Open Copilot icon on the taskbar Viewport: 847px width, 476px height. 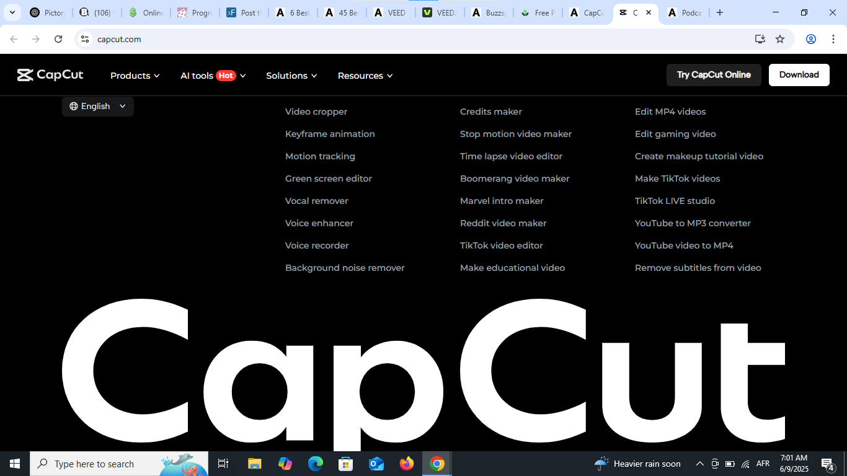click(x=285, y=464)
